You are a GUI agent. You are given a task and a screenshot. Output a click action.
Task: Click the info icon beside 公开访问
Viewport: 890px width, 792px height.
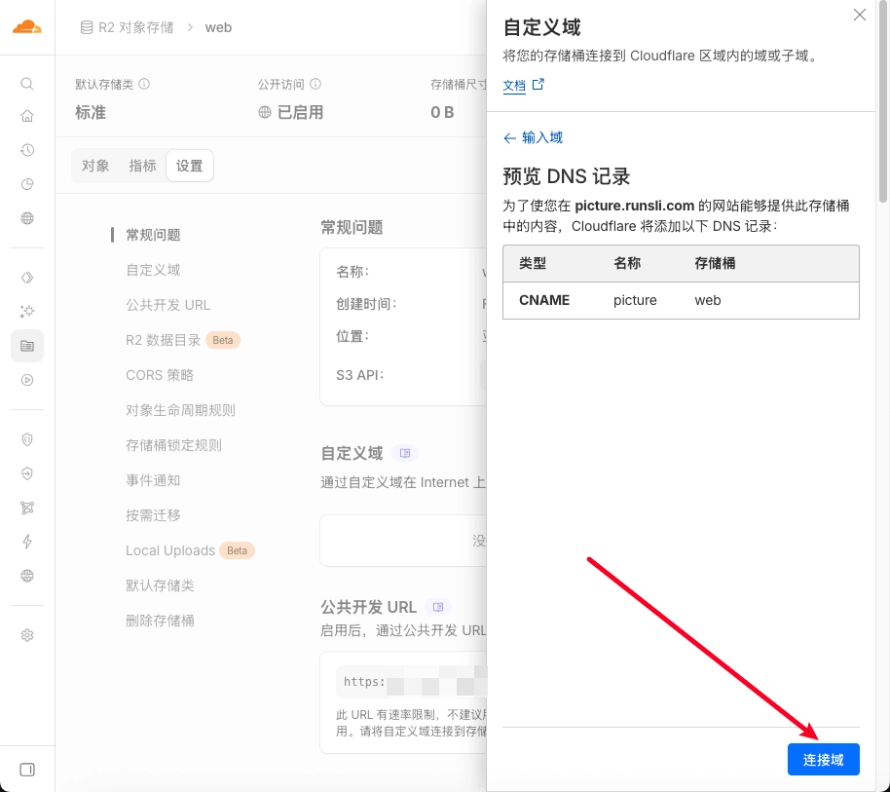pos(315,85)
